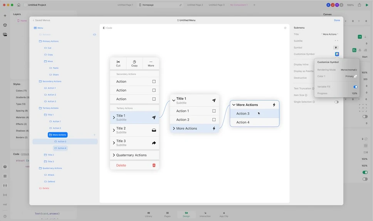Screen dimensions: 373x221
Task: Click the link icon on the Homepage tab
Action: pos(181,5)
